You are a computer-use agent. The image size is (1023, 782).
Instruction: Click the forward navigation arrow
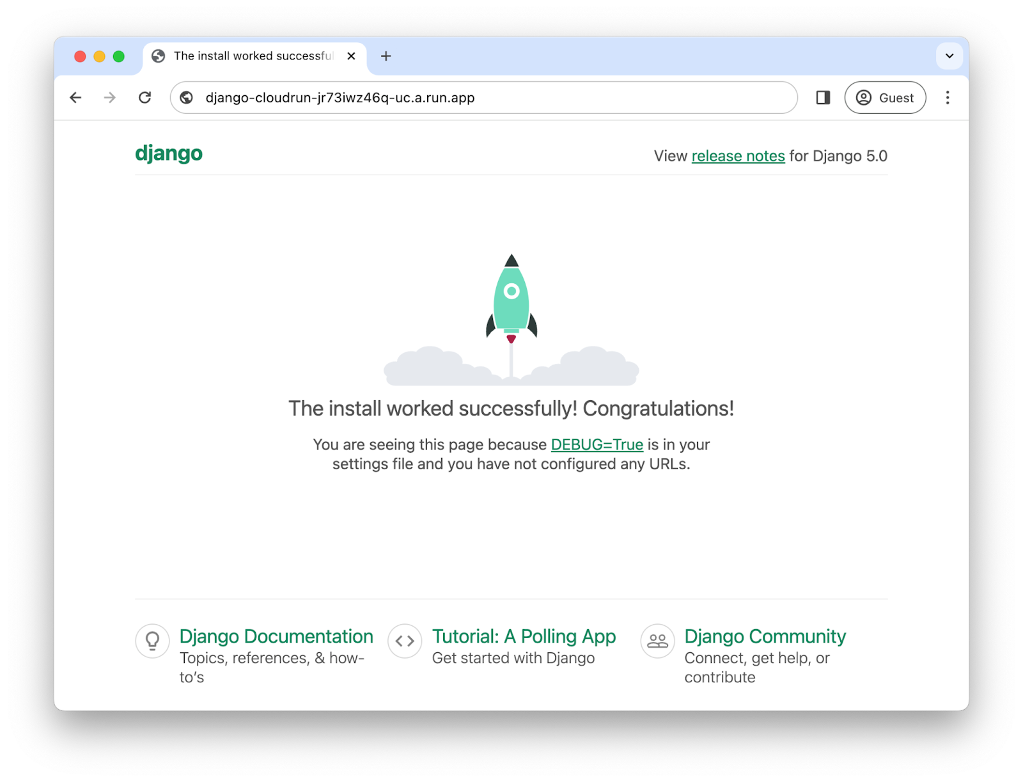click(x=110, y=98)
